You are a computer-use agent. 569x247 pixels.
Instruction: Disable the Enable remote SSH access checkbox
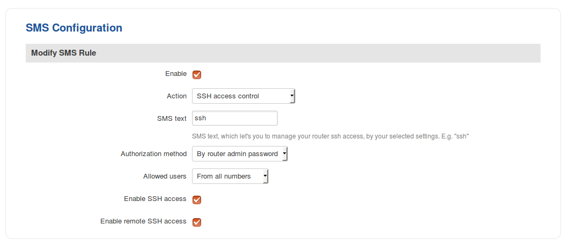(197, 222)
